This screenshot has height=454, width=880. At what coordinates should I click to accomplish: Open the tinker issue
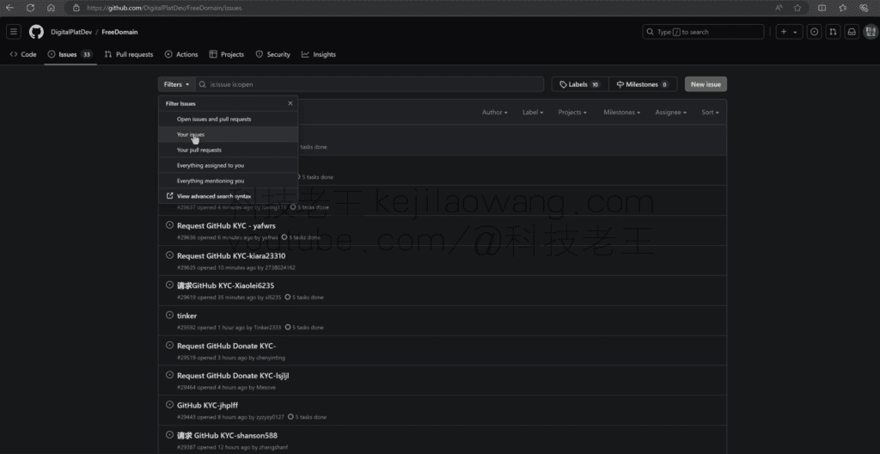(186, 316)
